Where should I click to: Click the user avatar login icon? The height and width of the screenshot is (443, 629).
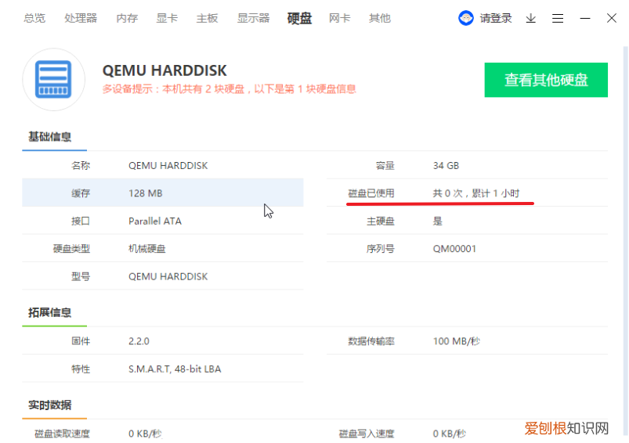click(466, 18)
